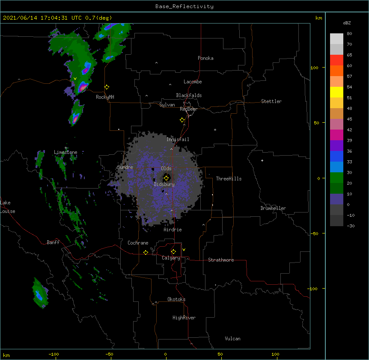This screenshot has width=369, height=360.
Task: Click the RockyMH label
Action: [105, 97]
